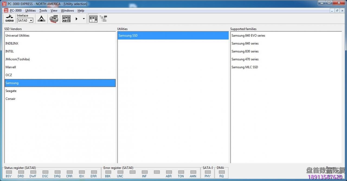Screen dimensions: 347x181
Task: Switch to the tree list view icon
Action: tap(103, 18)
